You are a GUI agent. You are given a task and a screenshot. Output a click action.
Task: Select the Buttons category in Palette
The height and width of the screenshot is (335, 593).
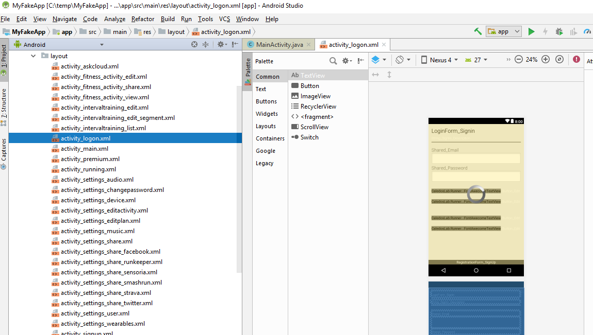coord(267,101)
